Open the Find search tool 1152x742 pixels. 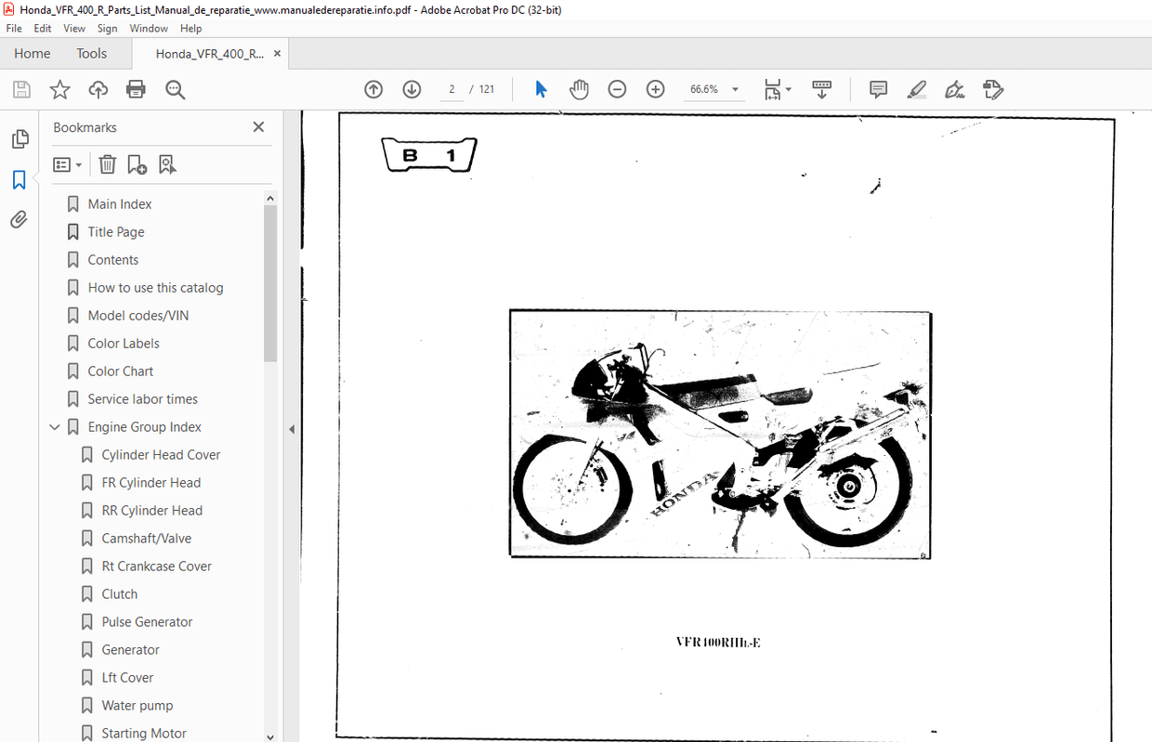pos(175,89)
